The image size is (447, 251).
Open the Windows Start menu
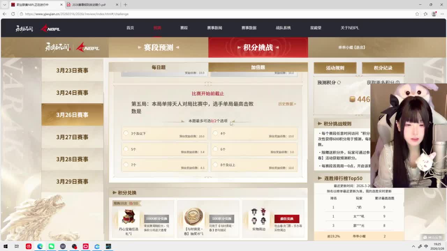(x=6, y=246)
